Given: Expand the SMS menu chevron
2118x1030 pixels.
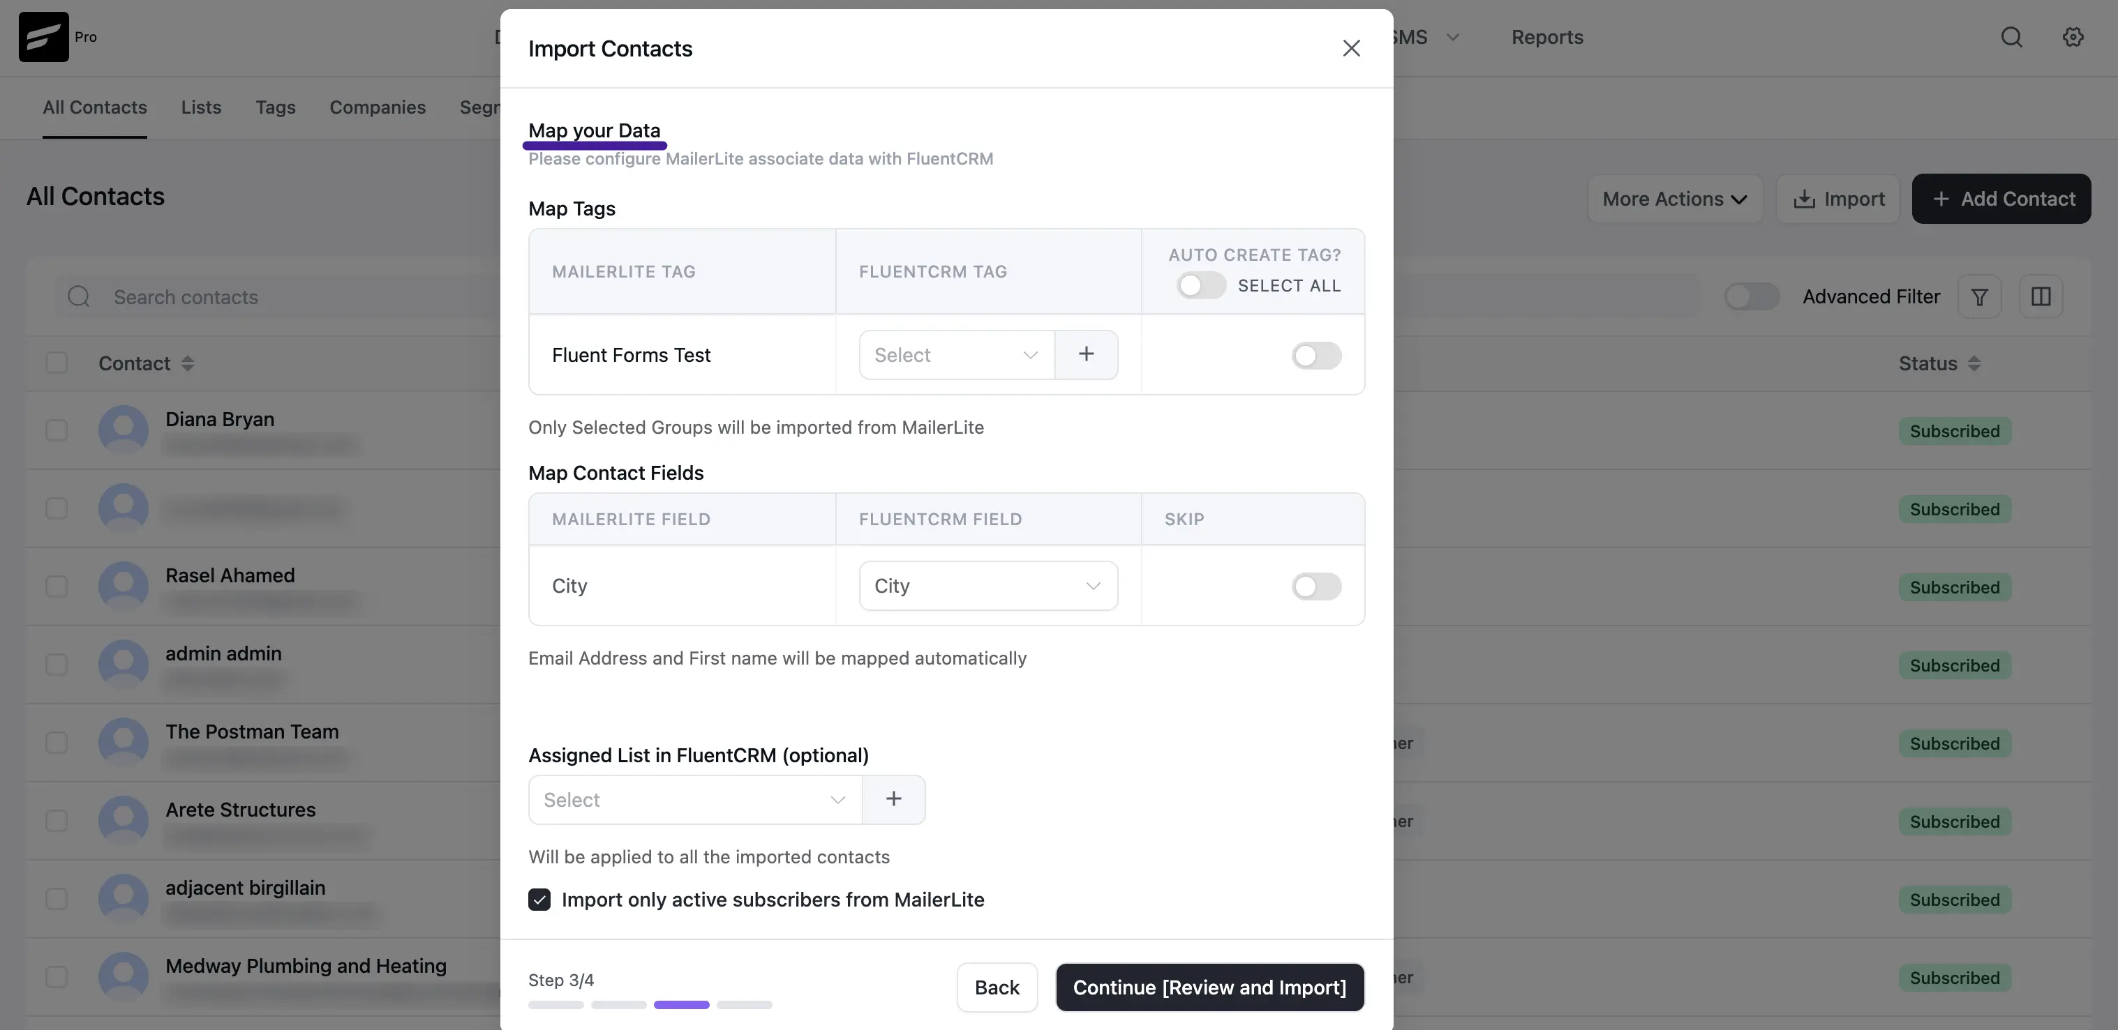Looking at the screenshot, I should [x=1453, y=37].
